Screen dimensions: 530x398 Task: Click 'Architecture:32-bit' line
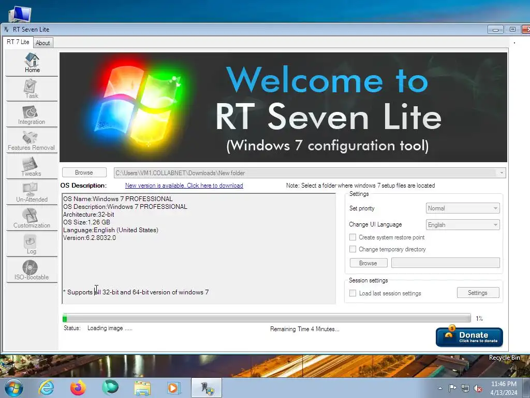(x=89, y=214)
